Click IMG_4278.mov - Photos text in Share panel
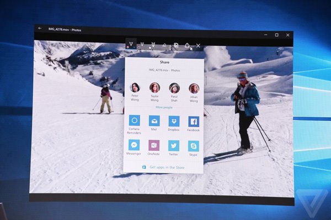The height and width of the screenshot is (220, 331). pos(164,70)
